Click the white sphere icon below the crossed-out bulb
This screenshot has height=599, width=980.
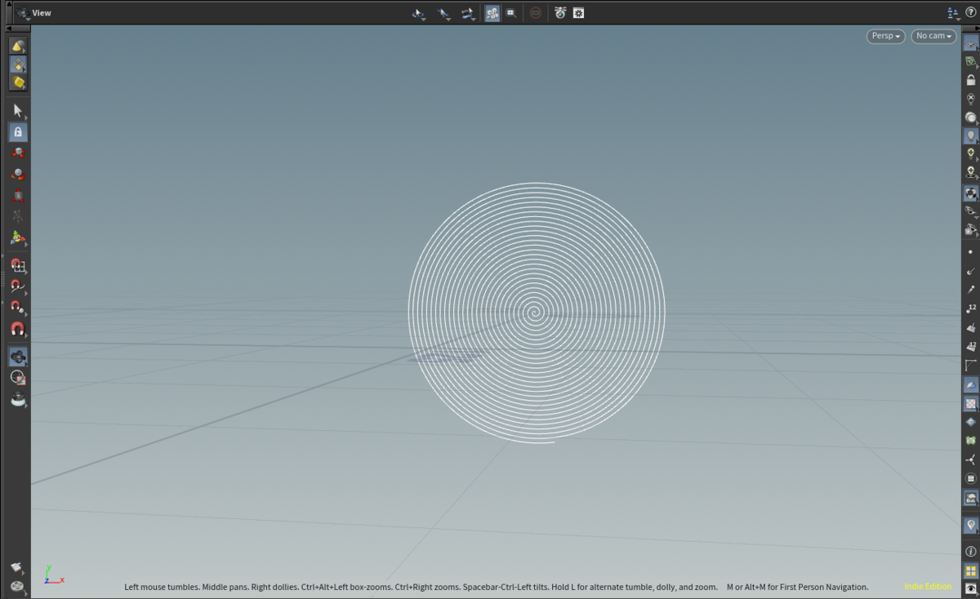[x=971, y=117]
